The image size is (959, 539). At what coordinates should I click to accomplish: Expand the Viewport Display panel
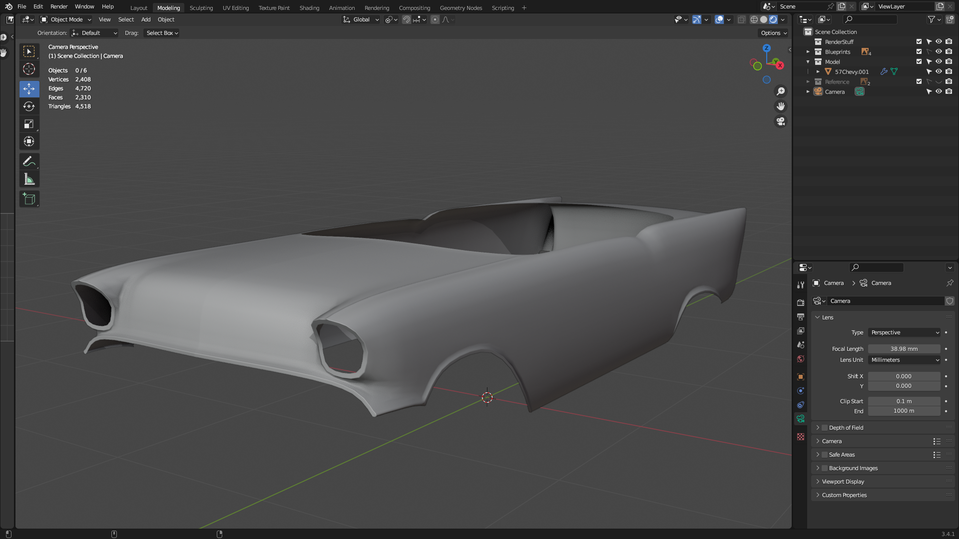843,482
